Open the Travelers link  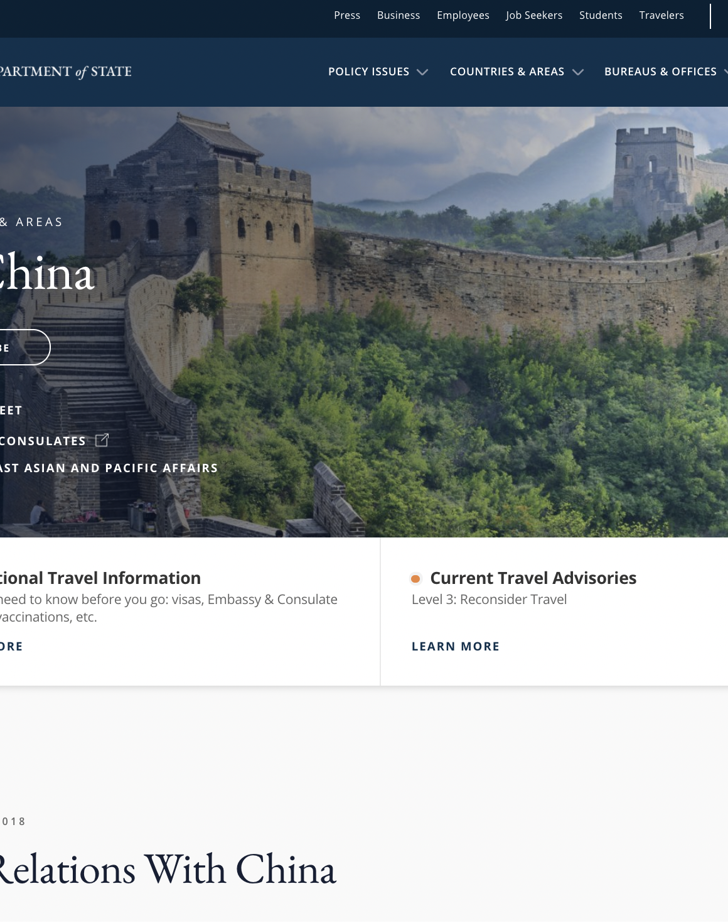pyautogui.click(x=661, y=15)
